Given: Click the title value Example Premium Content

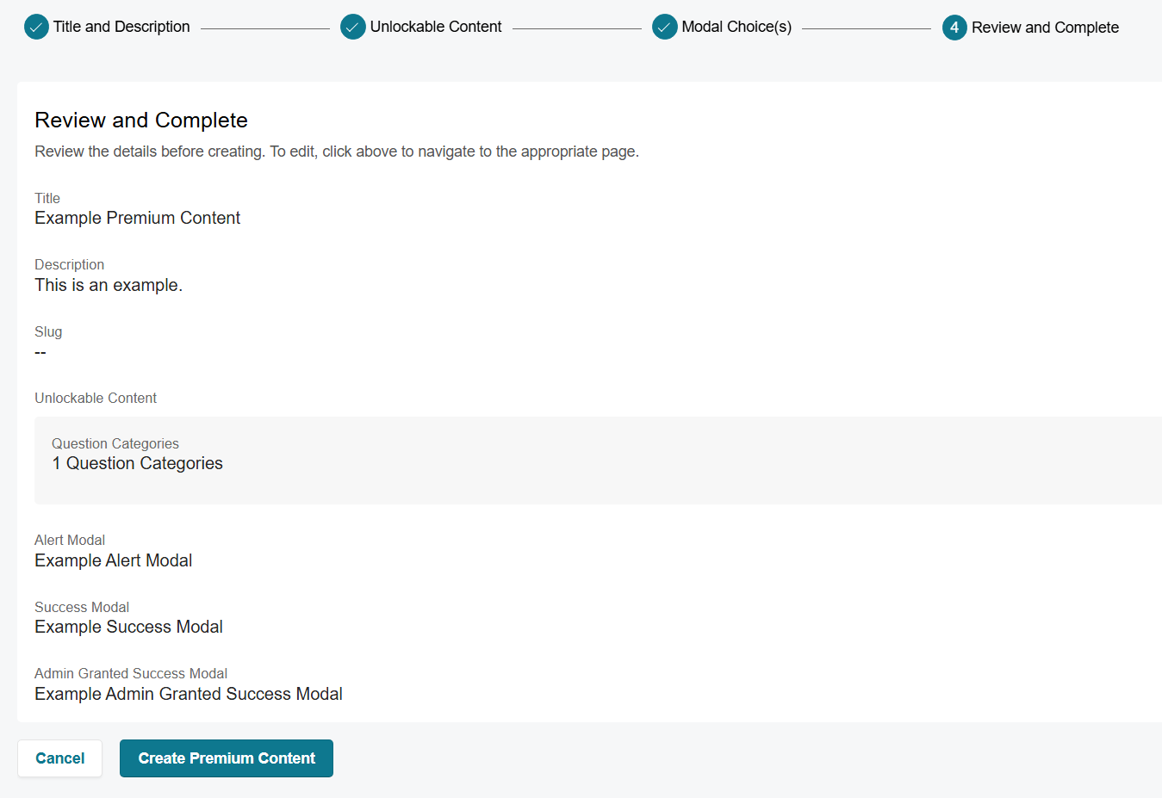Looking at the screenshot, I should coord(137,219).
